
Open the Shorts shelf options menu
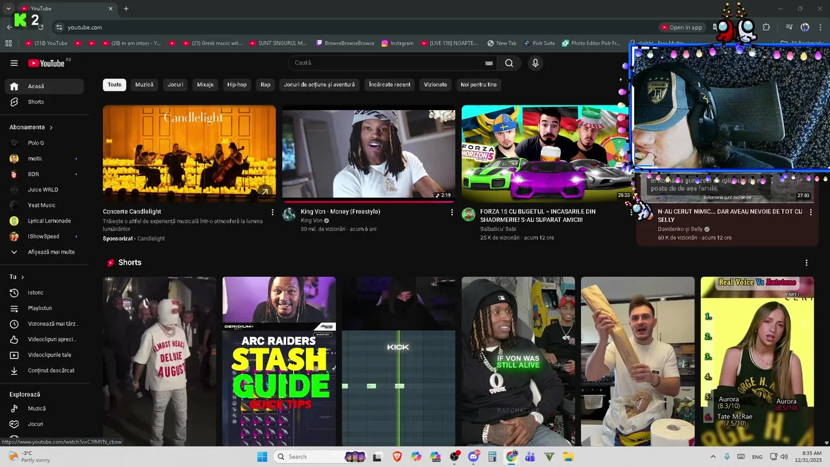(807, 263)
